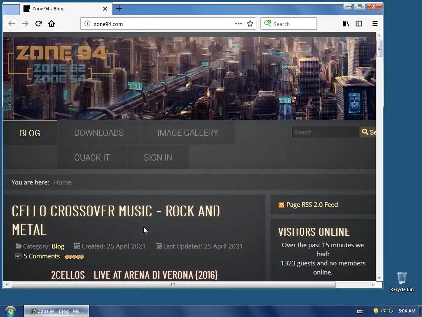422x317 pixels.
Task: Click horizontal scrollbar left arrow
Action: coord(7,284)
